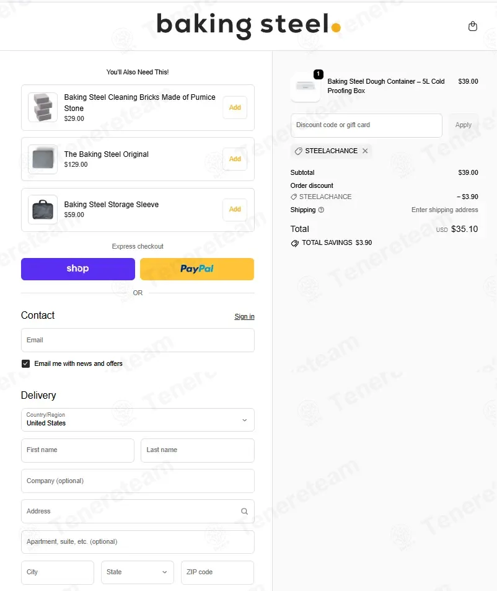Uncheck Email me with news and offers

(x=25, y=364)
